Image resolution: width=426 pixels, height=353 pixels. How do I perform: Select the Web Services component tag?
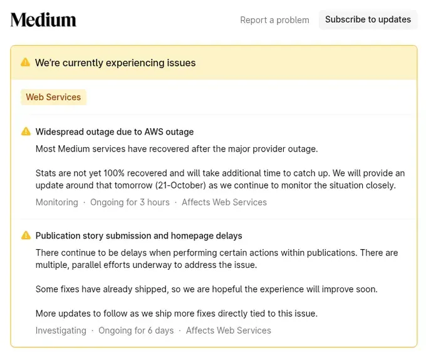[53, 97]
